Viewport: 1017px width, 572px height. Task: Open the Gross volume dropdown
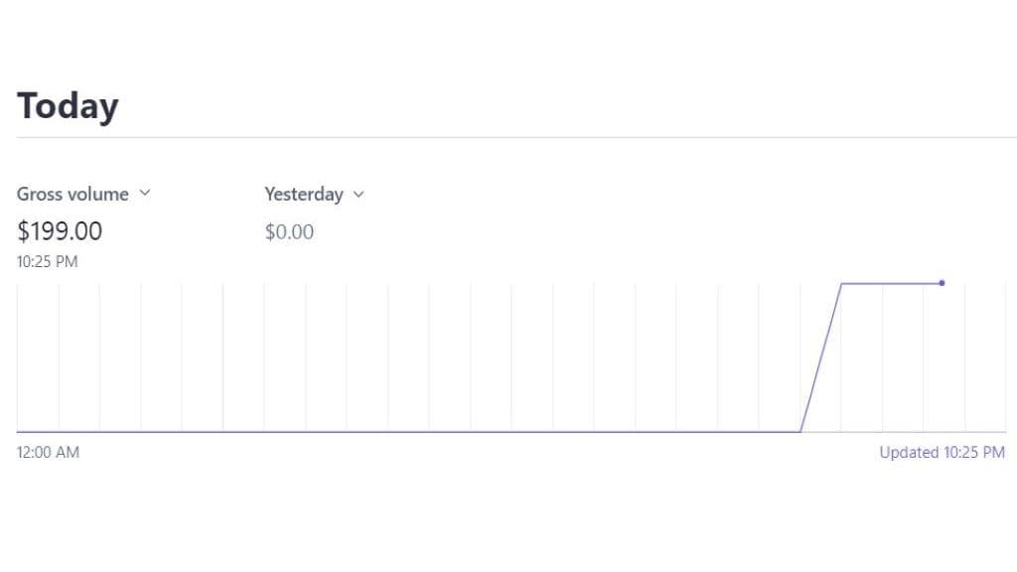(83, 194)
